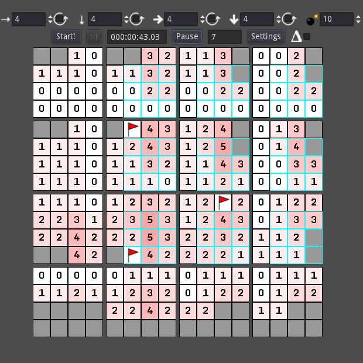Toggle the wrap loop checkbox after bold right arrow field
Screen dimensions: 363x363
213,19
